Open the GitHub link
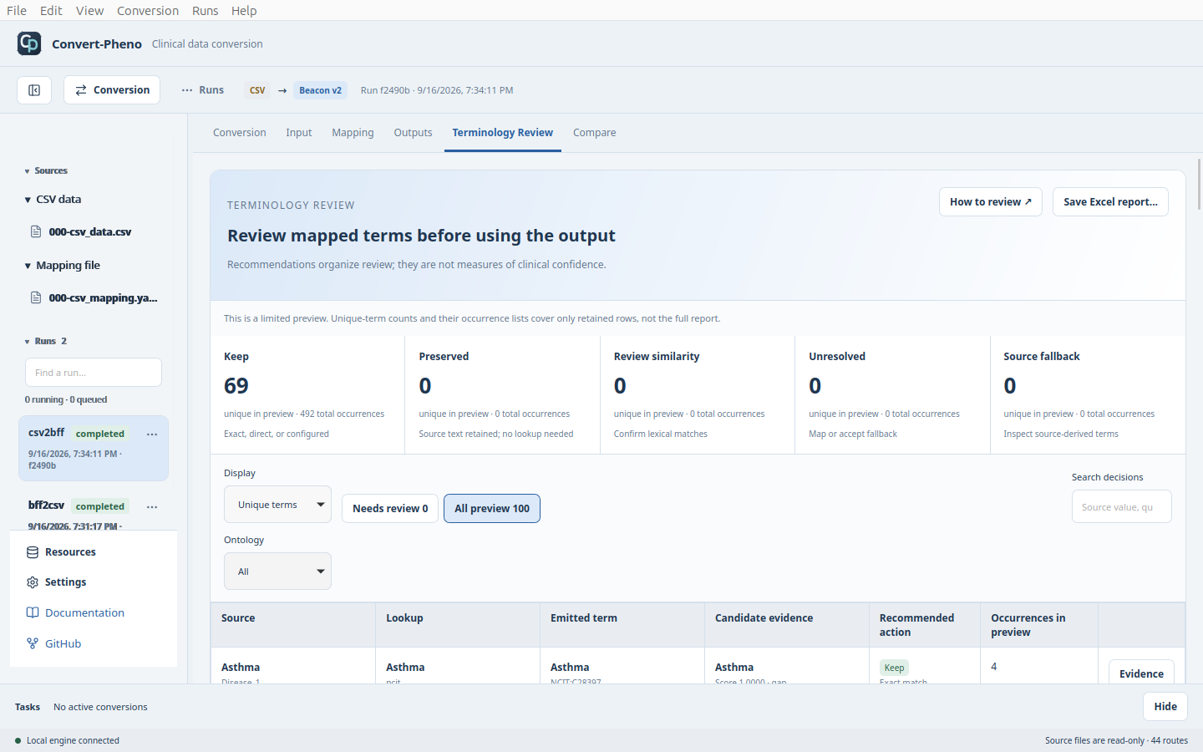 (63, 643)
